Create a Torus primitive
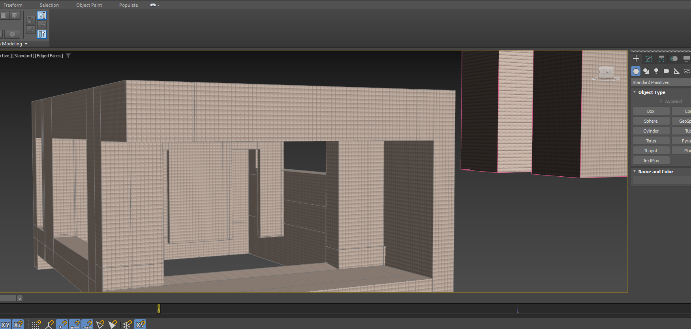Image resolution: width=691 pixels, height=329 pixels. pos(651,141)
